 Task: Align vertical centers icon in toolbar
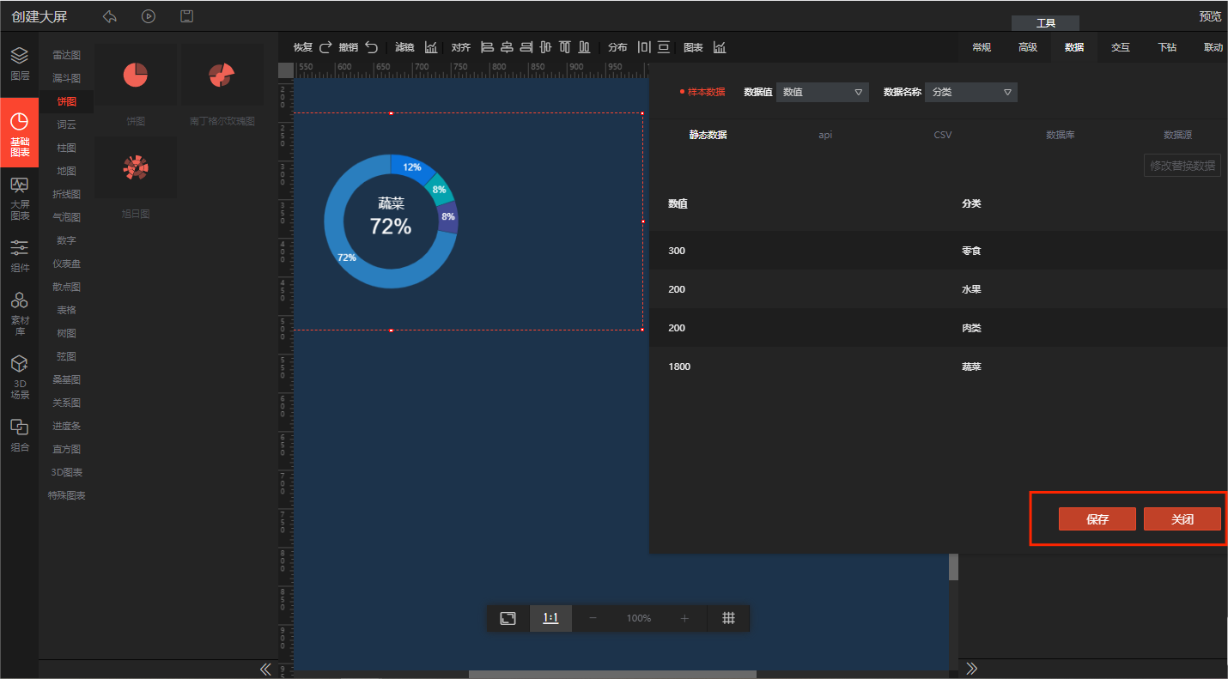[x=545, y=47]
